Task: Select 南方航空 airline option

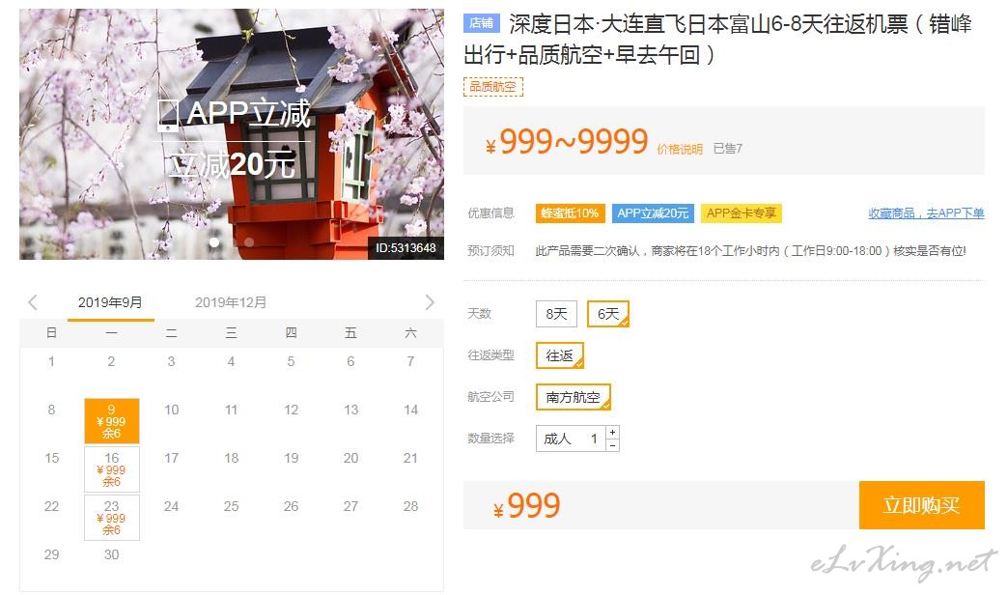Action: [574, 398]
